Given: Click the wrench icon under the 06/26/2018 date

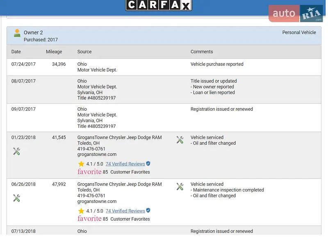Looking at the screenshot, I should (x=16, y=198).
